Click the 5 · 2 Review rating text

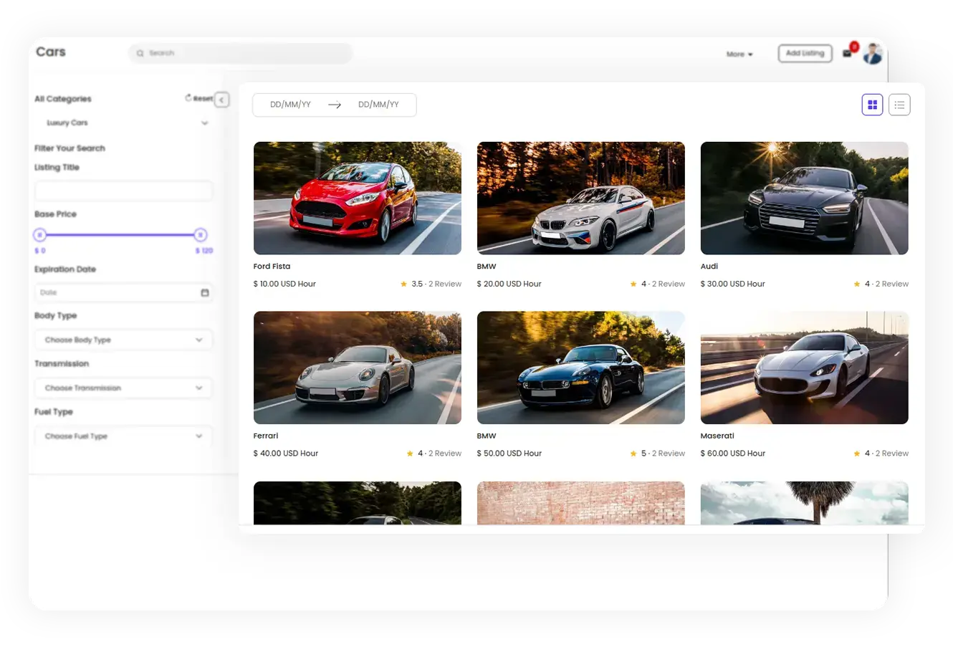[663, 454]
